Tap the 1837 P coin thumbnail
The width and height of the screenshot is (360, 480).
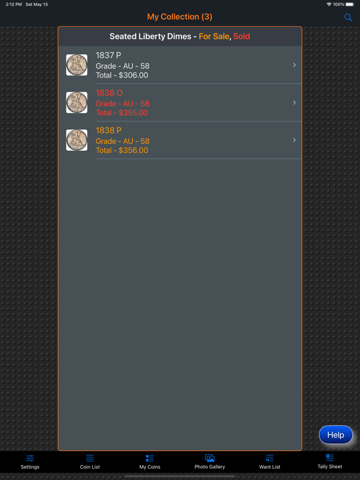[77, 65]
